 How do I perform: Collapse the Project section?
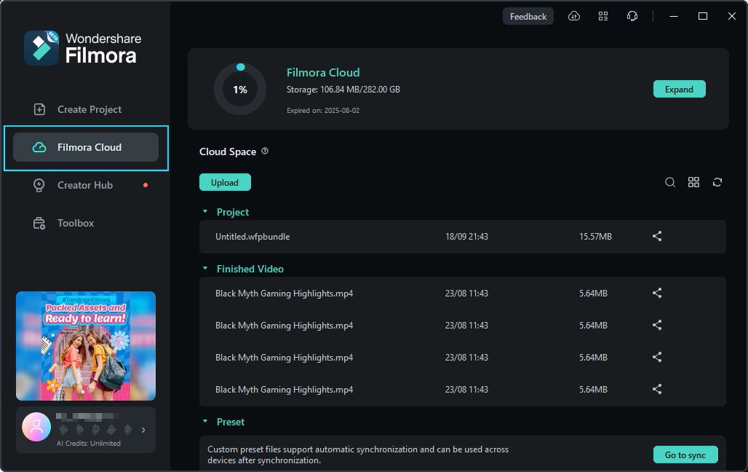pos(206,212)
